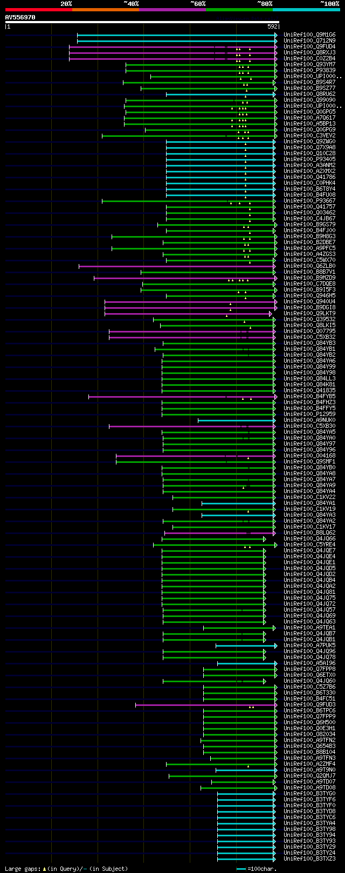Click UniRef100_Q2QMJ7 label
This screenshot has width=345, height=873.
[x=309, y=776]
